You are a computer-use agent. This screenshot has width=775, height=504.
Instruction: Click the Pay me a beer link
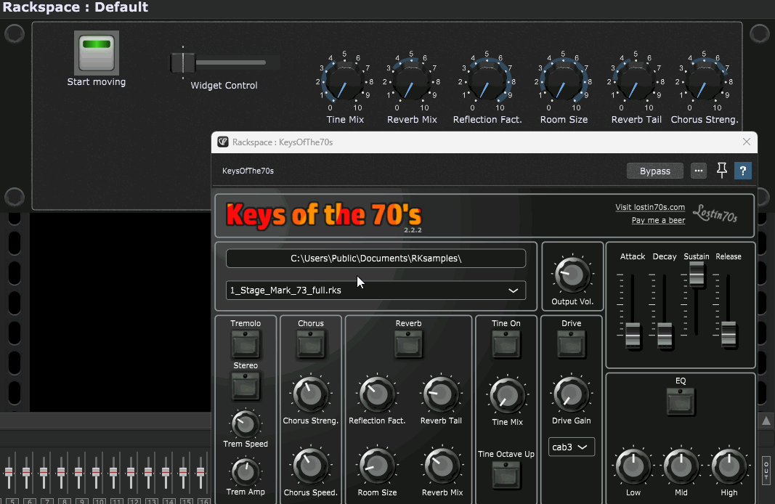(x=658, y=220)
